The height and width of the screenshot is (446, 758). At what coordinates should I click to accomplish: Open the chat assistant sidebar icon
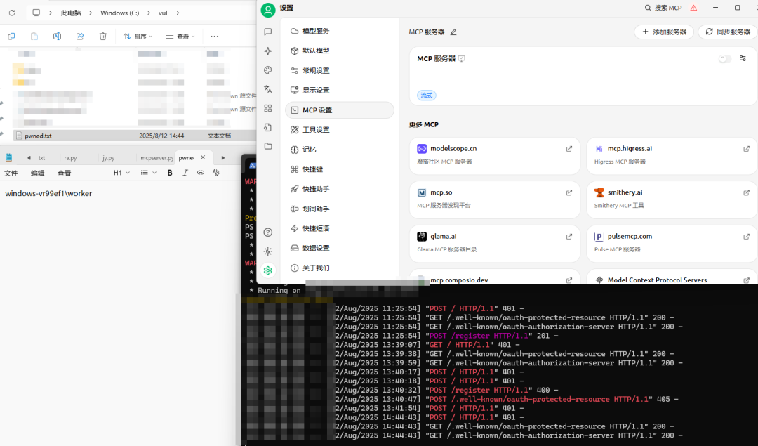tap(267, 32)
